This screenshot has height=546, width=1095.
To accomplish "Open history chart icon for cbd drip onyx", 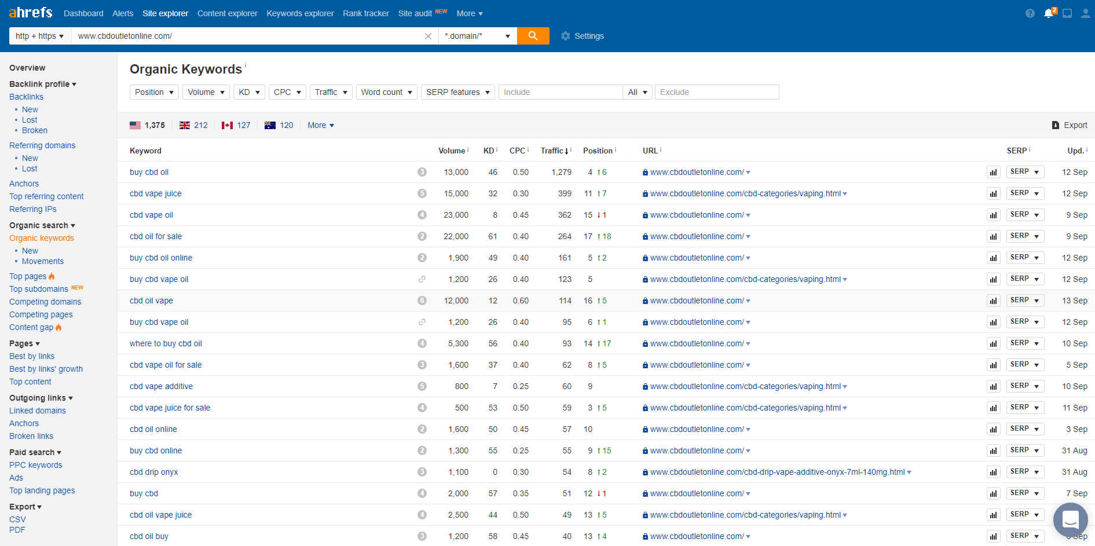I will [994, 472].
